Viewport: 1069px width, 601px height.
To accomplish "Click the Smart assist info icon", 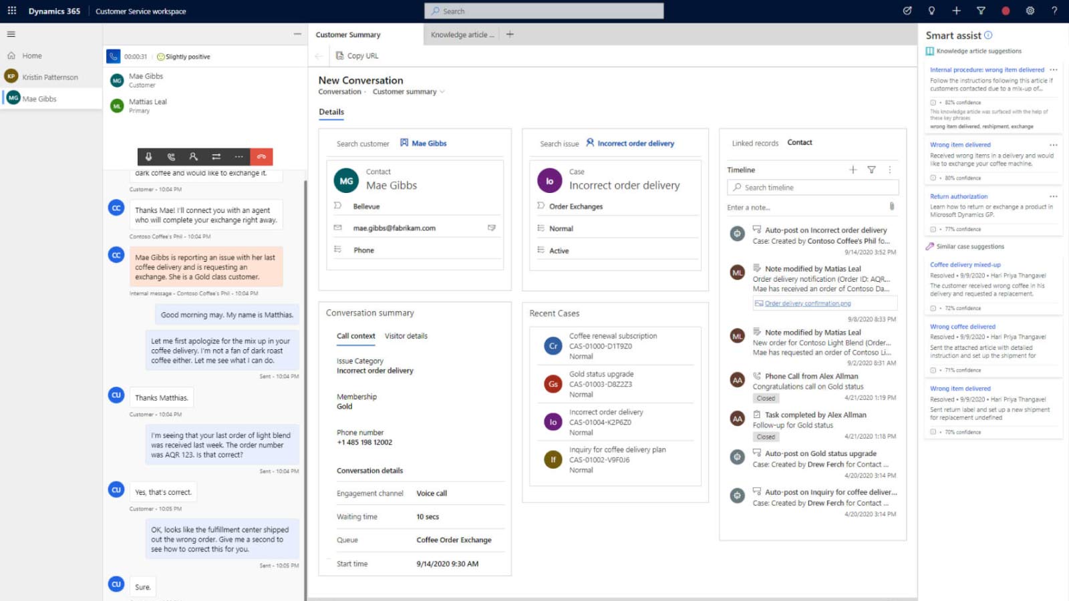I will tap(988, 35).
